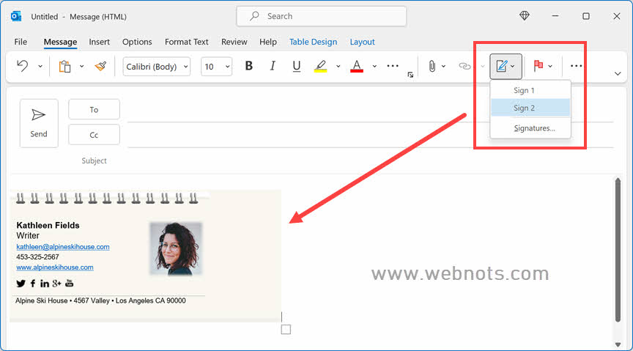Apply the red font color
The width and height of the screenshot is (633, 351).
pos(357,66)
